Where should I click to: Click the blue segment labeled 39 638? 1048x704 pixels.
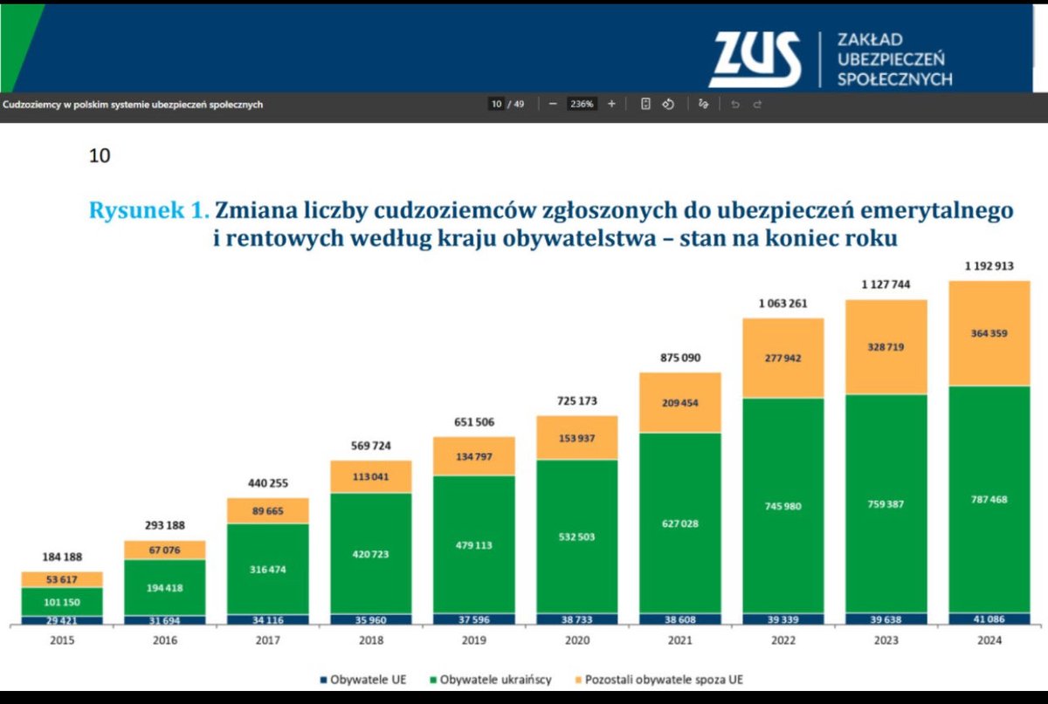point(886,619)
